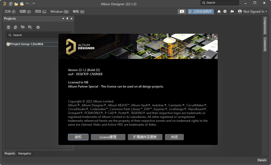Open Altium Designer preferences gear icon
Image resolution: width=271 pixels, height=165 pixels.
click(x=225, y=11)
